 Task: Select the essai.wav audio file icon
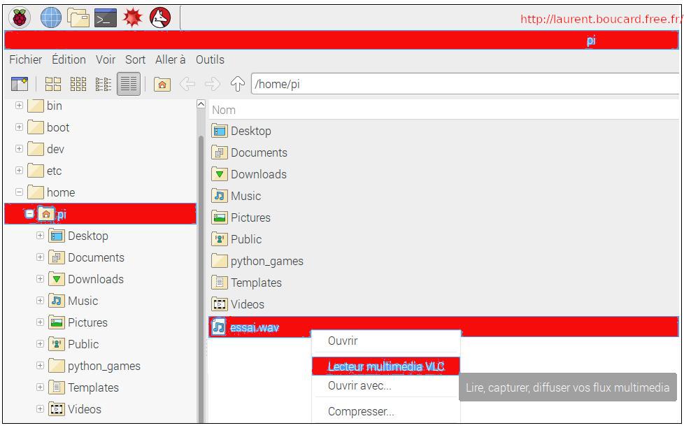[219, 327]
